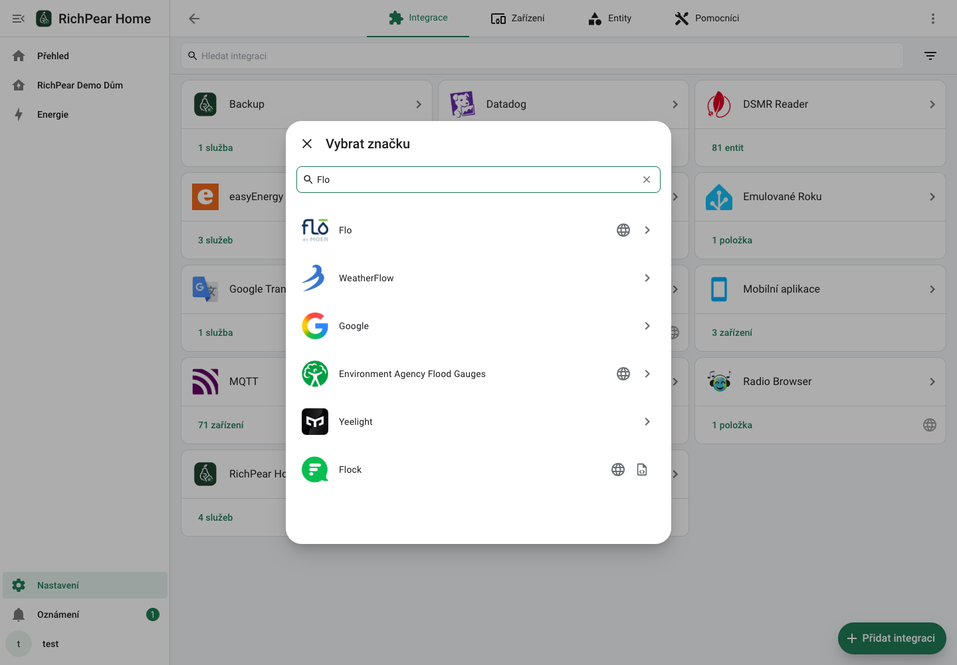Click the notification count badge
The image size is (957, 665).
[153, 614]
